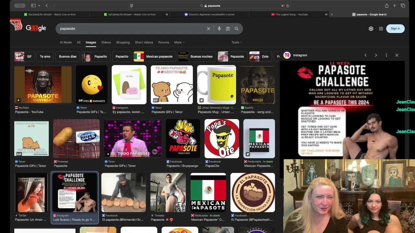Mute audio via address bar speaker icon
Viewport: 415px width, 233px height.
(x=283, y=6)
